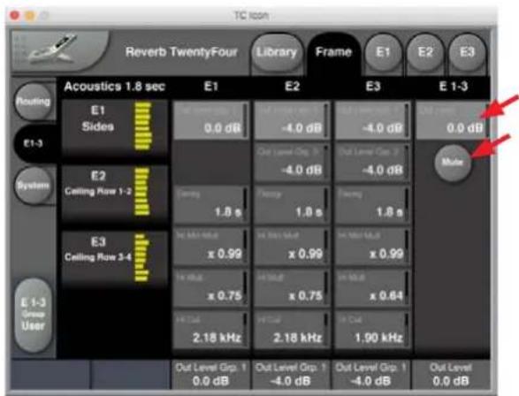The image size is (519, 396).
Task: Click bottom fader readout under E2 showing -4.0 dB
Action: [x=291, y=375]
